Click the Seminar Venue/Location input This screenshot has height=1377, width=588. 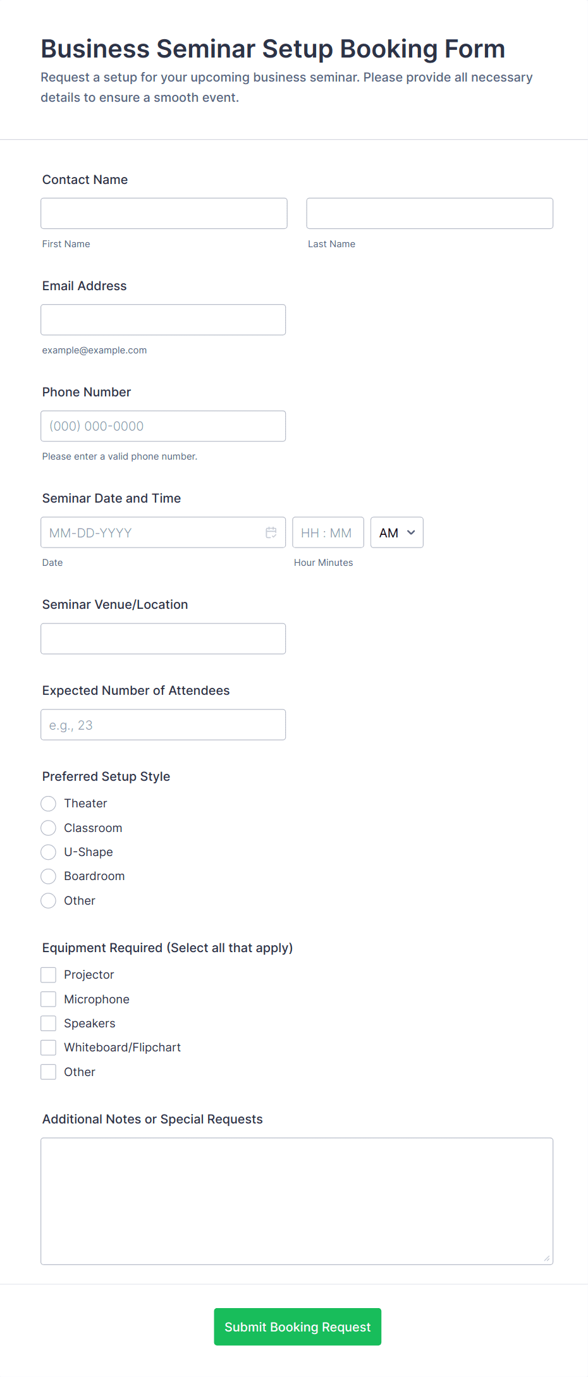163,639
